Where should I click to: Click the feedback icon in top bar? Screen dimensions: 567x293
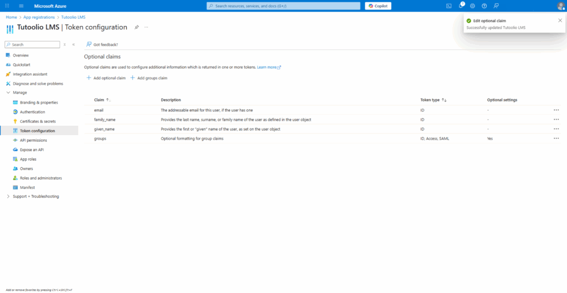coord(496,6)
